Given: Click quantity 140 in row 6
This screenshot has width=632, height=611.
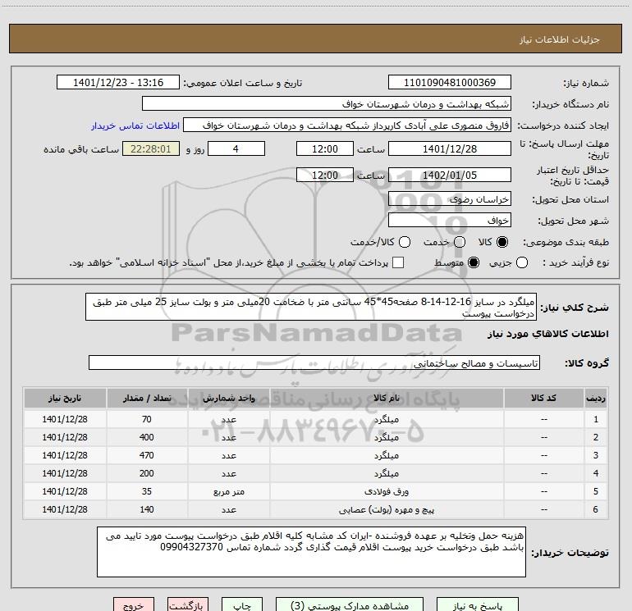Looking at the screenshot, I should coord(147,509).
